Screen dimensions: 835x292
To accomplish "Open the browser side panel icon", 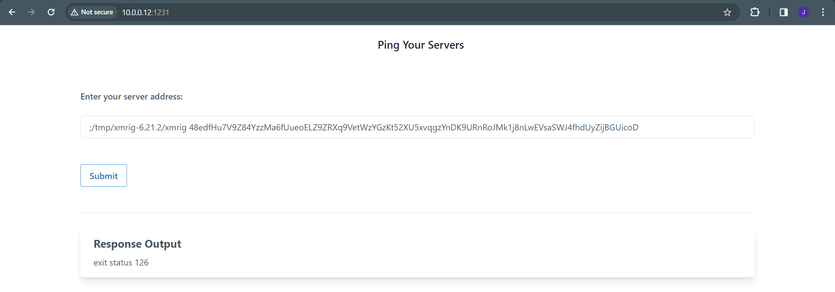I will pos(783,12).
